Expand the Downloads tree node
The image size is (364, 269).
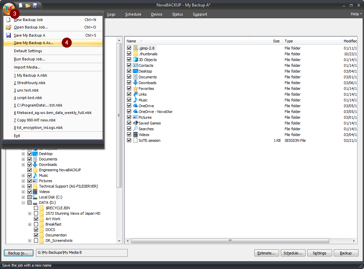coord(23,165)
